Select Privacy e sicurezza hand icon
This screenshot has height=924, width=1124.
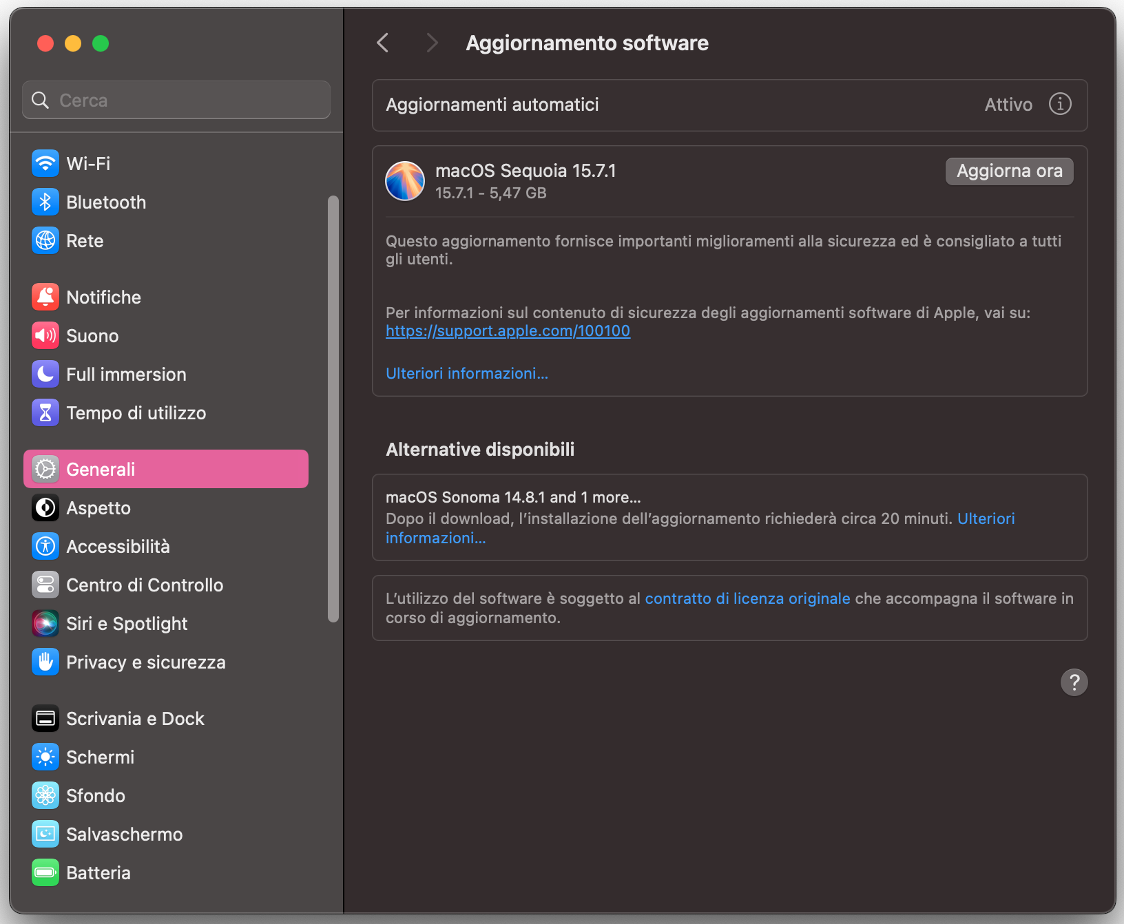[45, 662]
